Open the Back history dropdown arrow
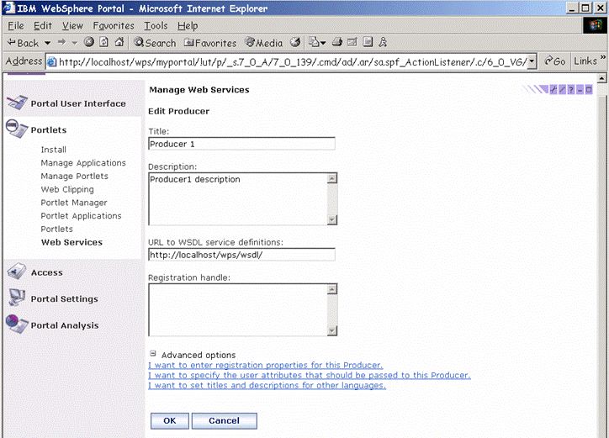Screen dimensions: 609x438 pos(47,43)
